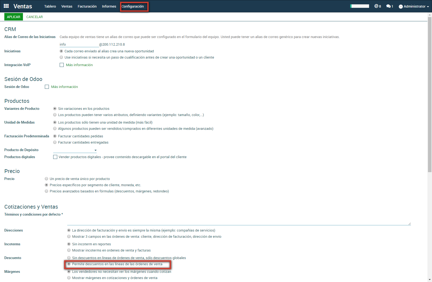Select 'Mostrar incoterms en ordenes de venta y facturas'
This screenshot has height=282, width=432.
(69, 250)
